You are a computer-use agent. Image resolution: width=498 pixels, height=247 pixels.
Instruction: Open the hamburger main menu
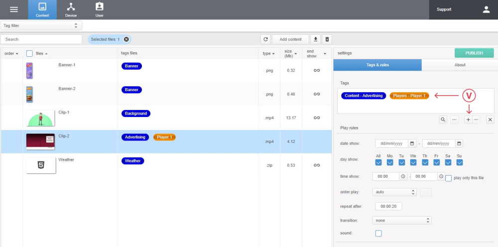coord(14,9)
